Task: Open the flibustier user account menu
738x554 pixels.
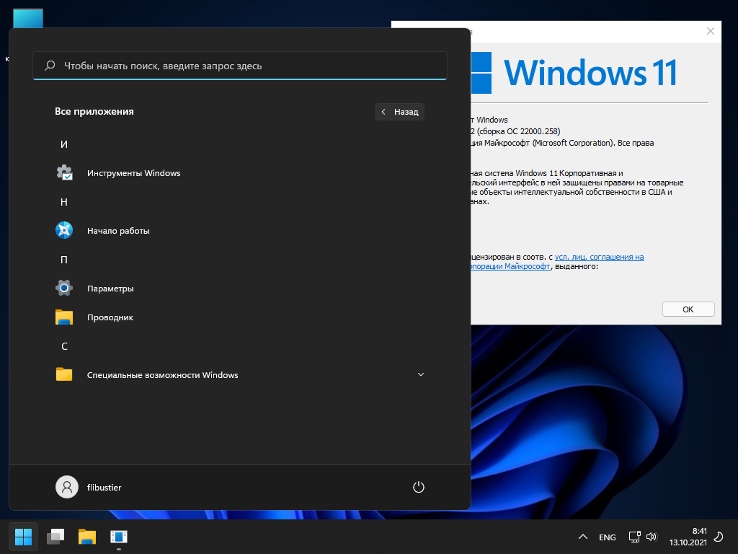Action: 89,487
